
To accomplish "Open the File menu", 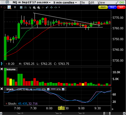I will (82, 2).
